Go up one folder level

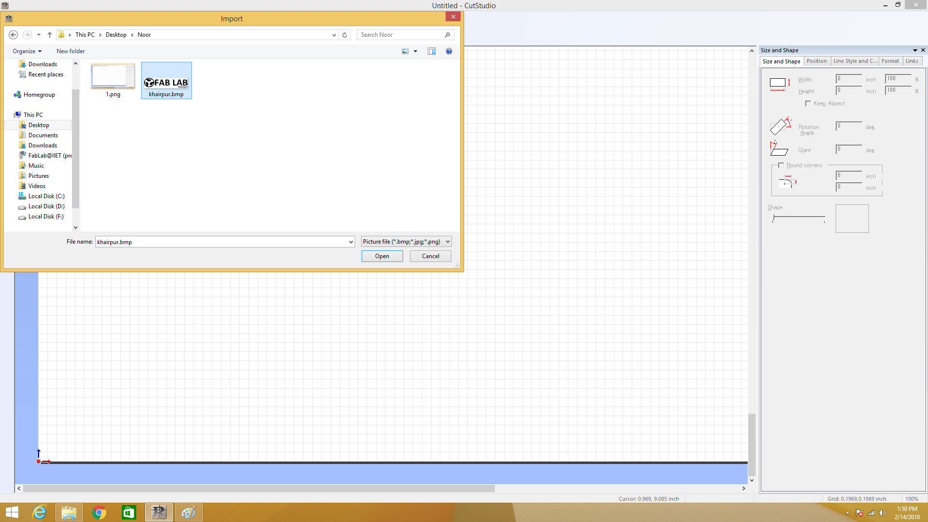tap(49, 35)
